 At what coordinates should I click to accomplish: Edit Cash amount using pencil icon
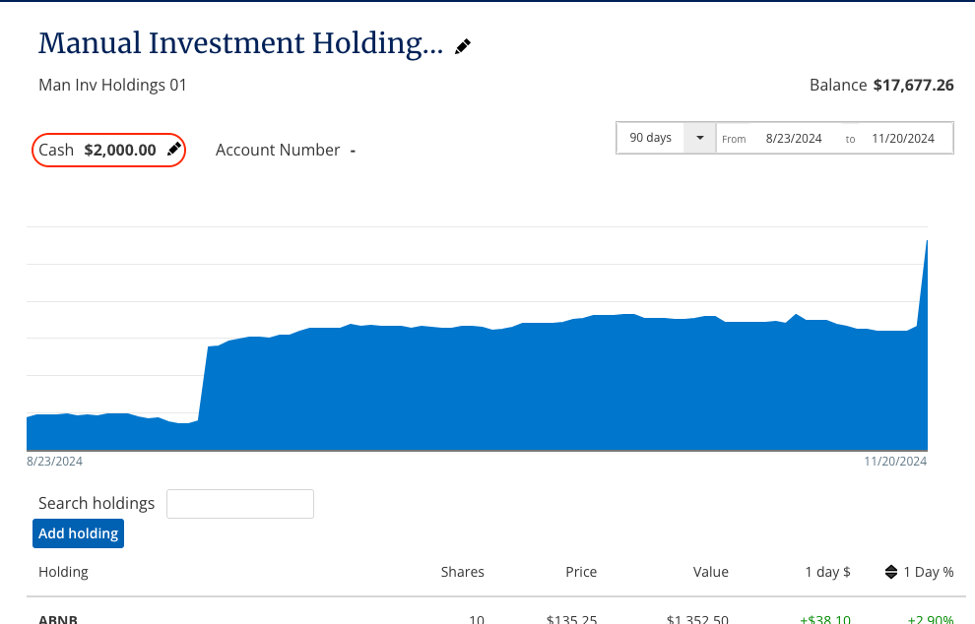tap(174, 150)
